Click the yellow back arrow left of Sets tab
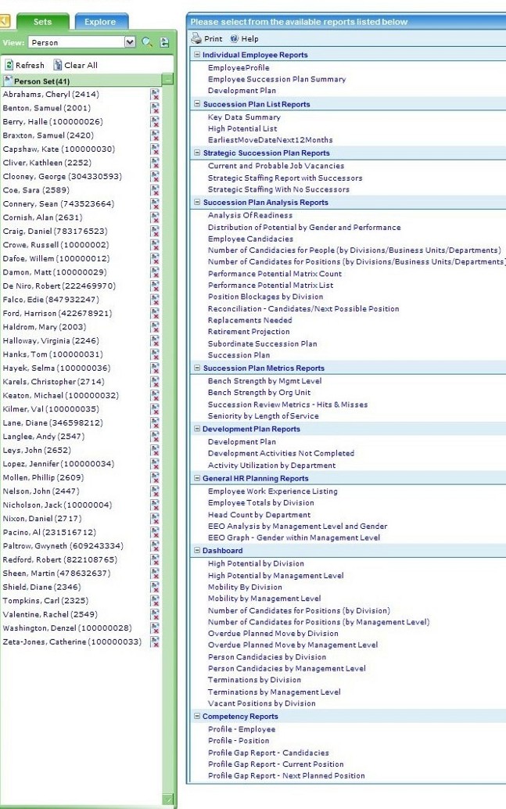This screenshot has height=809, width=506. [x=5, y=22]
